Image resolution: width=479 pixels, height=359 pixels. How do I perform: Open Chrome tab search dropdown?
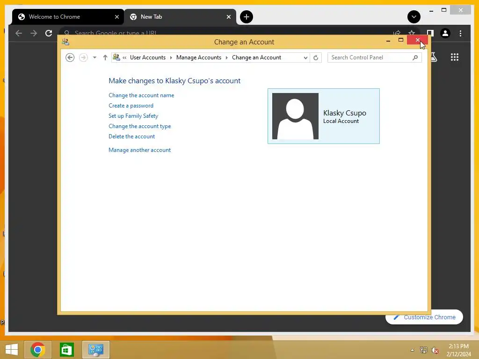(x=414, y=17)
